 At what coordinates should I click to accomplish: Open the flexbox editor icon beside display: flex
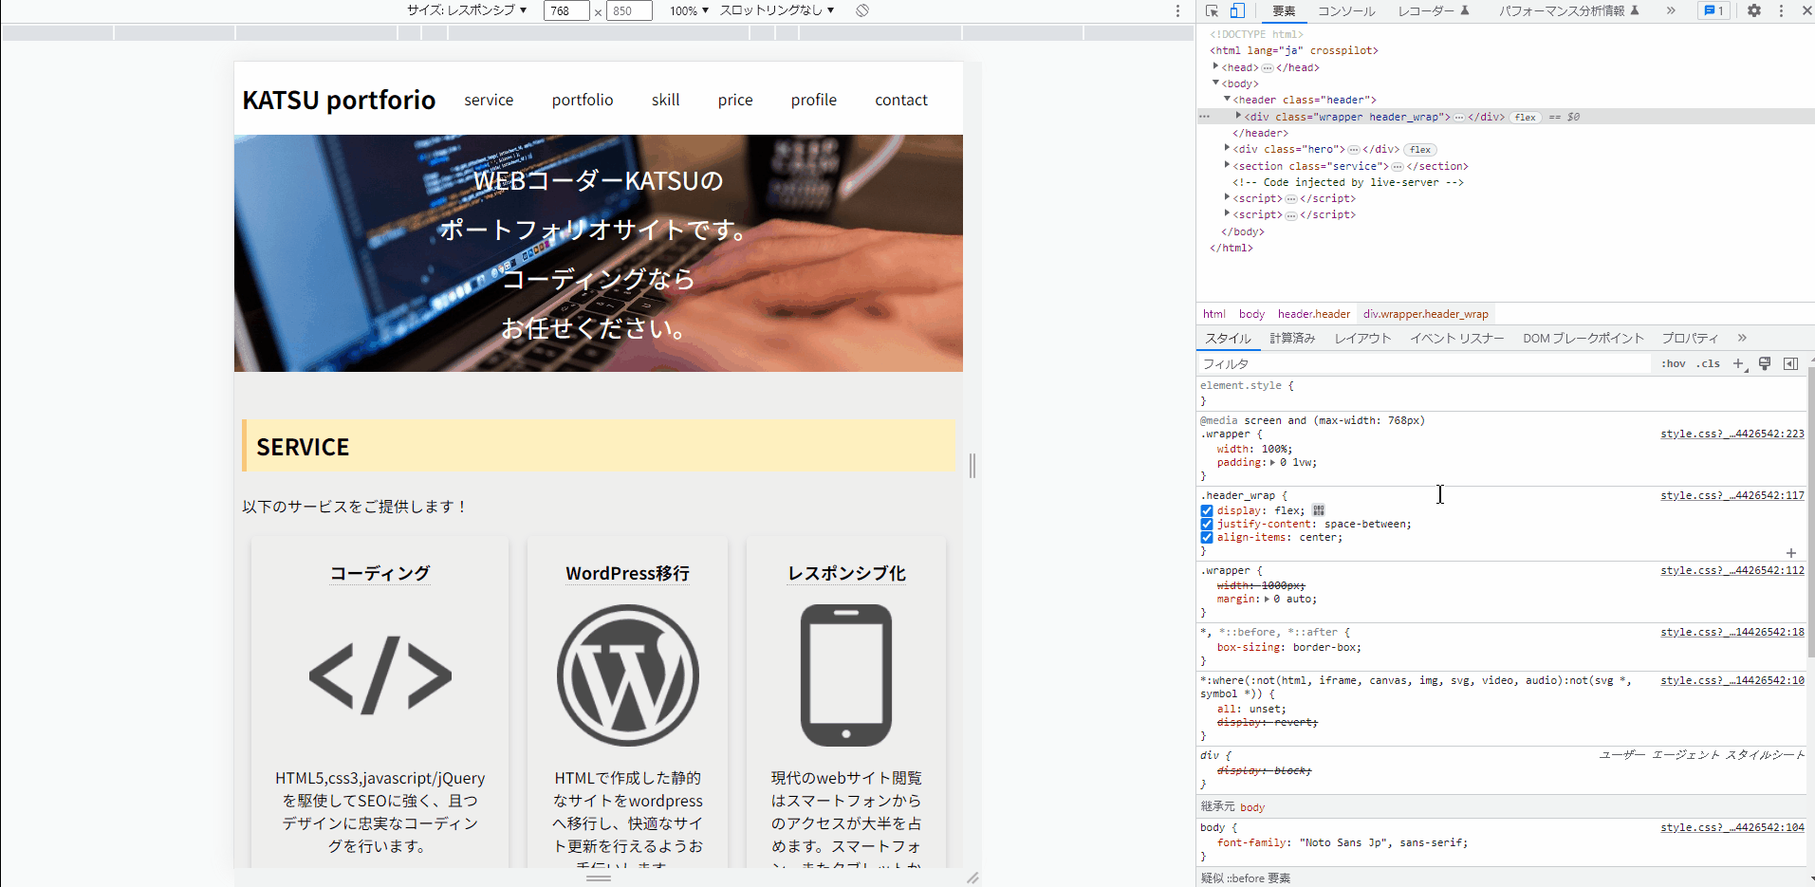tap(1319, 510)
